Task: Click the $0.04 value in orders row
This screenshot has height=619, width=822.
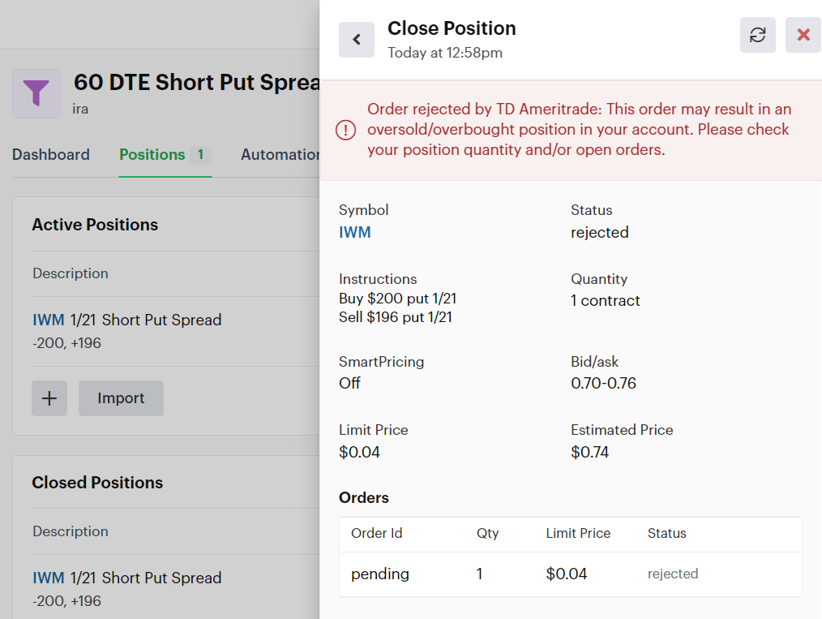Action: [566, 574]
